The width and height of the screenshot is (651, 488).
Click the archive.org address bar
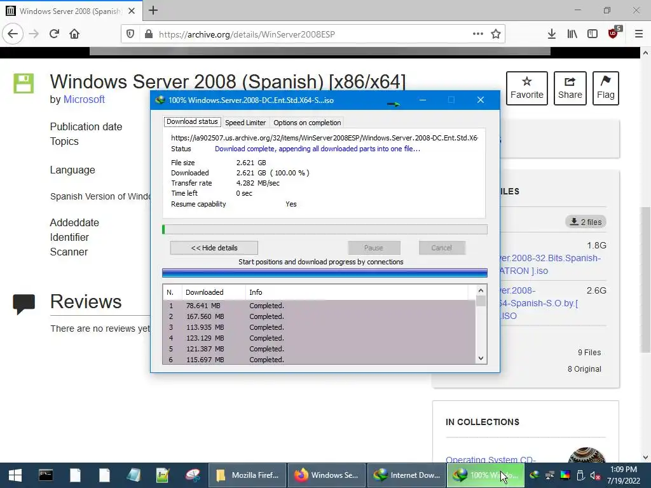pyautogui.click(x=313, y=34)
